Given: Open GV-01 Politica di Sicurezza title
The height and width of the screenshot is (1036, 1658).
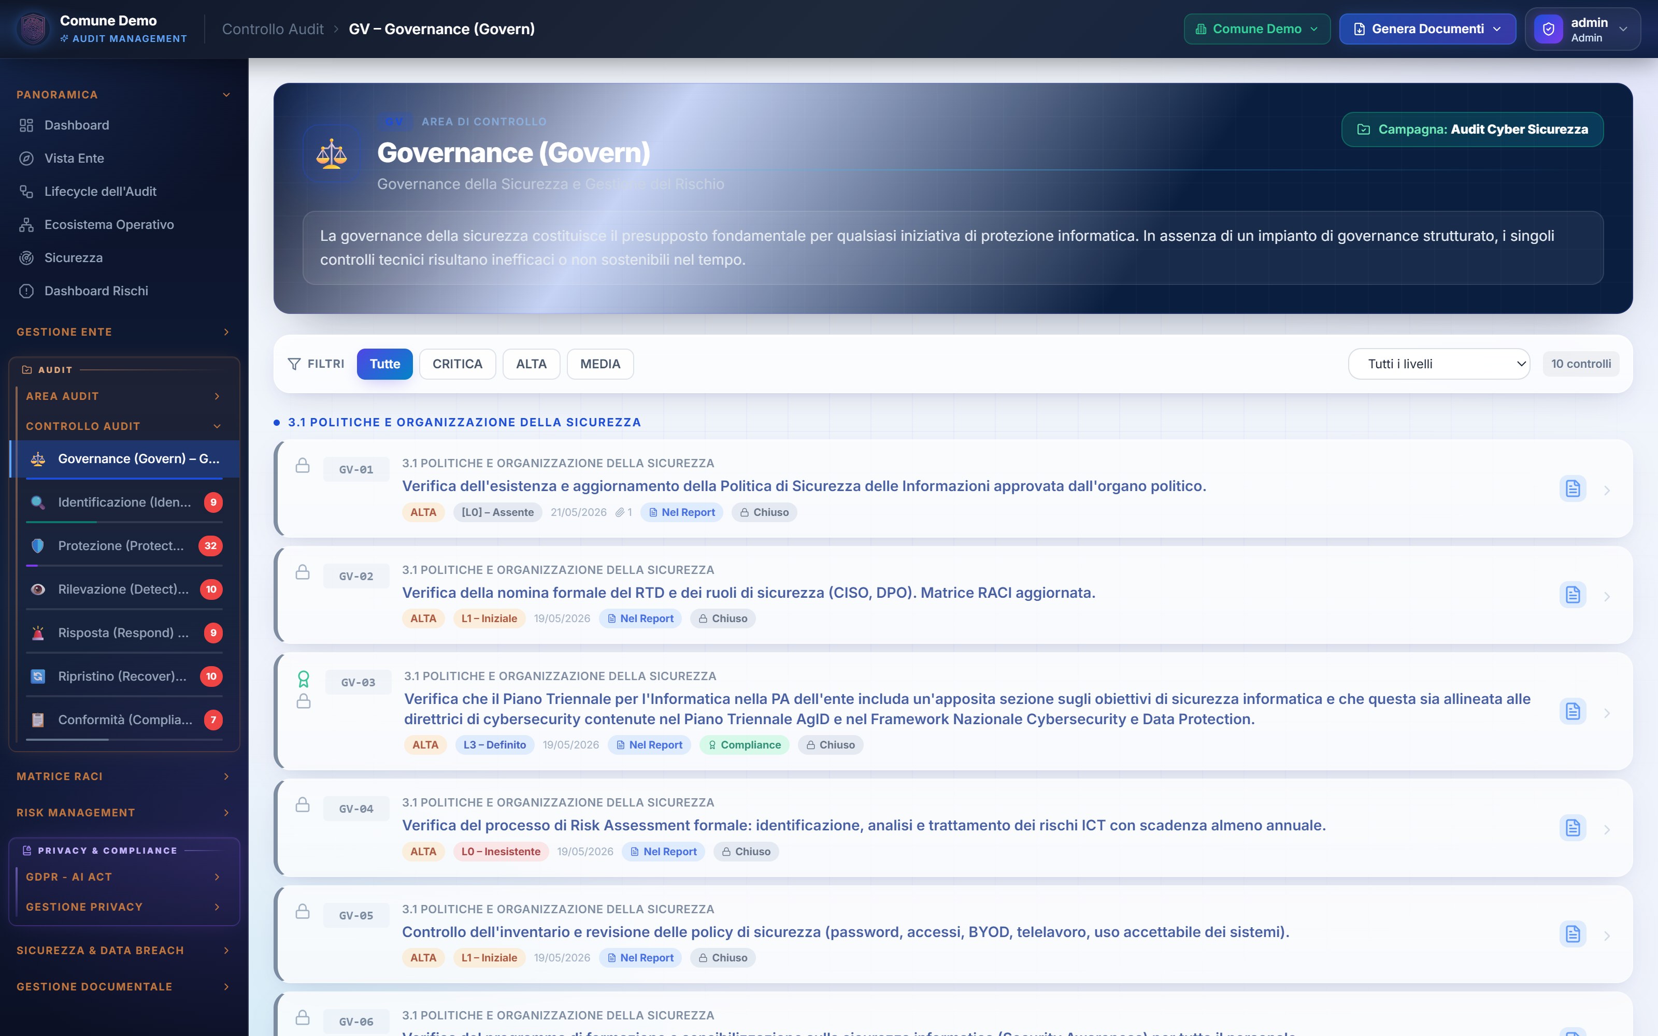Looking at the screenshot, I should coord(804,486).
